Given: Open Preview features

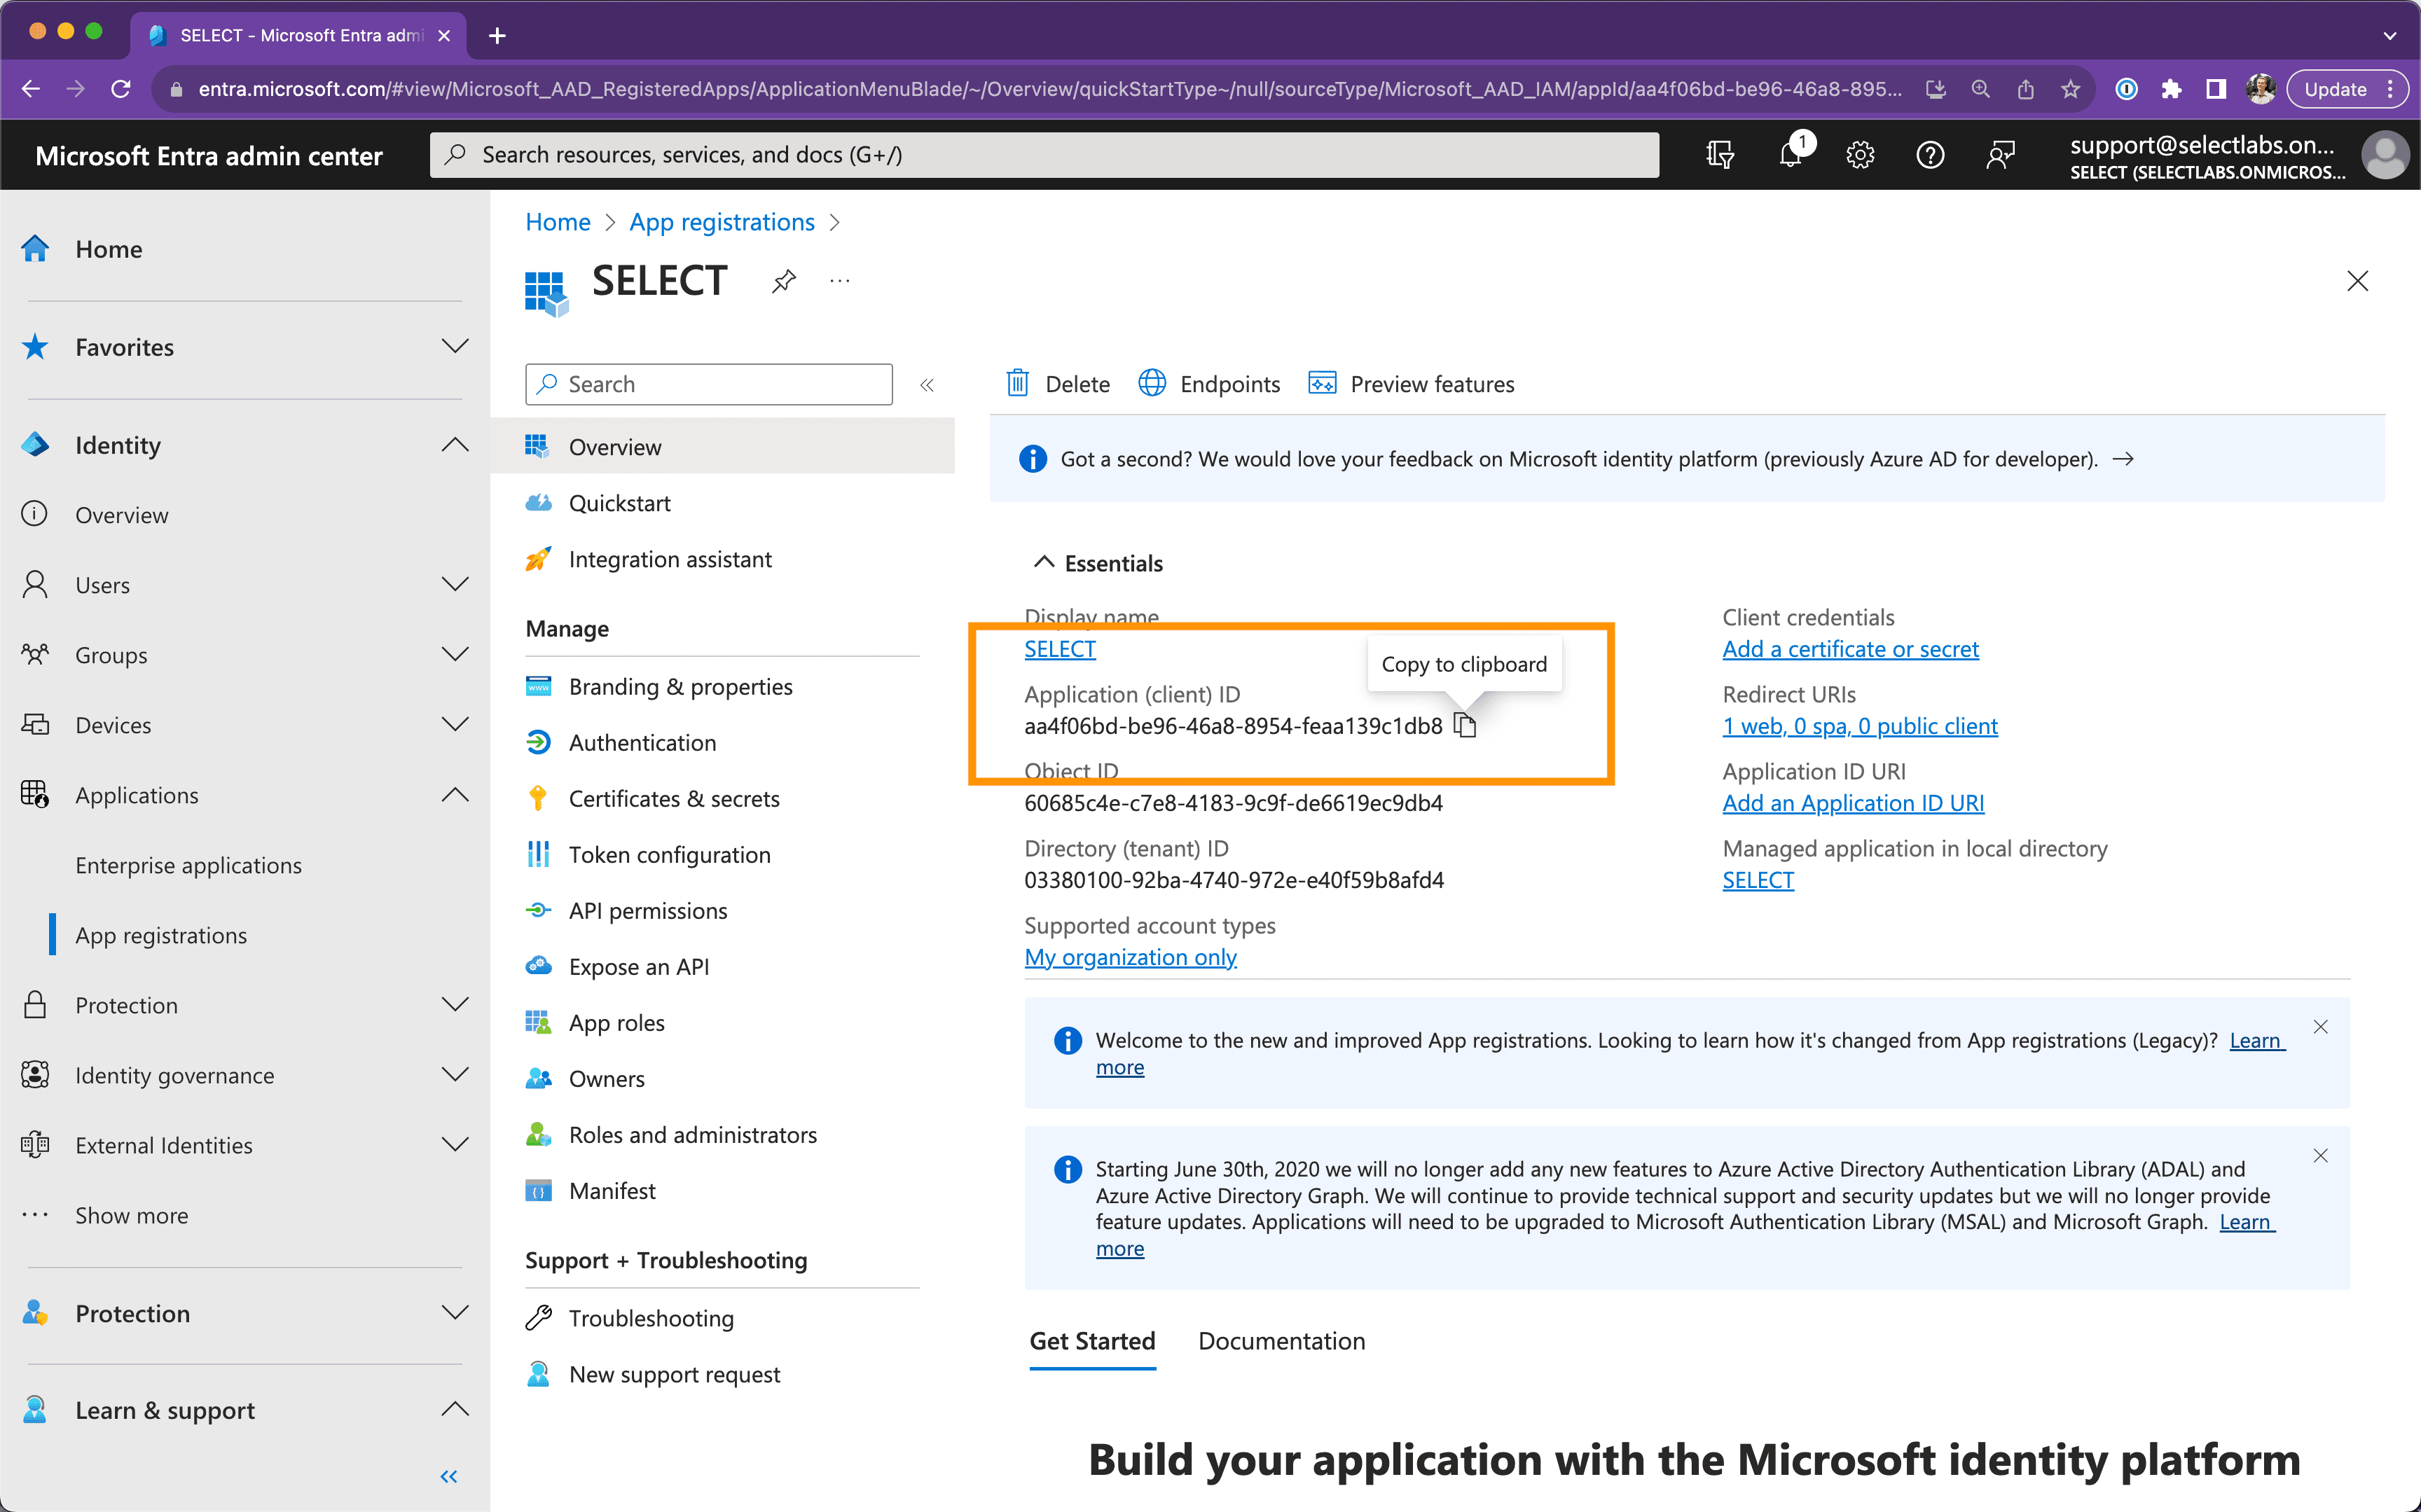Looking at the screenshot, I should pyautogui.click(x=1412, y=384).
